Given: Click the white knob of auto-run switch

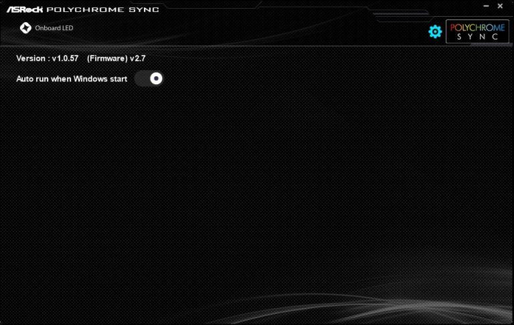Looking at the screenshot, I should click(156, 79).
